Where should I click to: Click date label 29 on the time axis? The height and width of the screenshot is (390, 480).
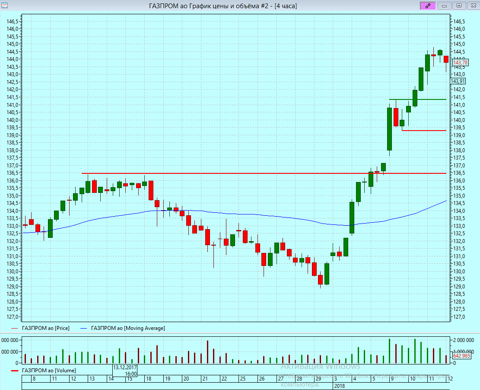tap(318, 379)
